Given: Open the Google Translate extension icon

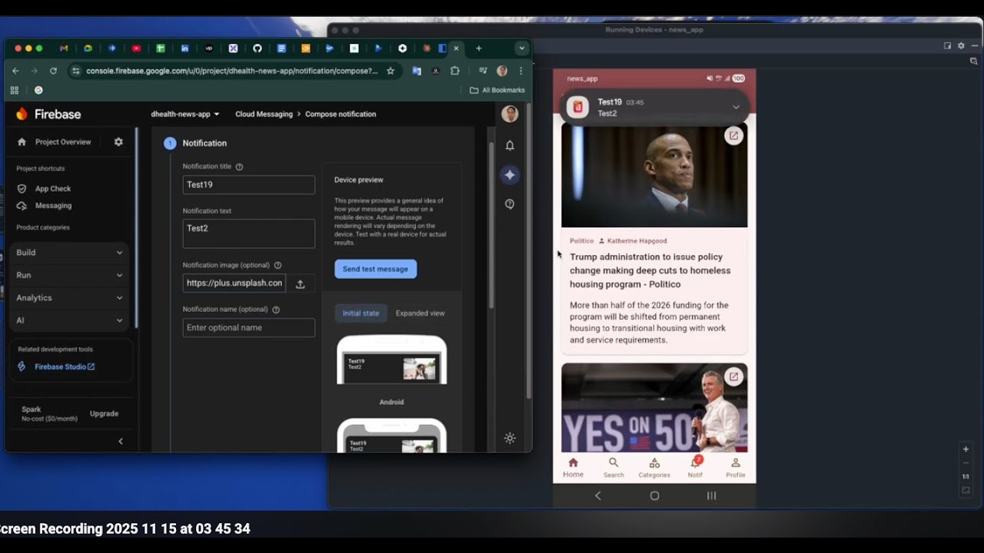Looking at the screenshot, I should click(417, 71).
